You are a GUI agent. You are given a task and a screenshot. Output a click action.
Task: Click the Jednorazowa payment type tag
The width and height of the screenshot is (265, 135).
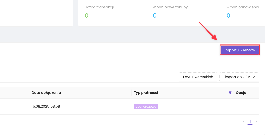[146, 107]
